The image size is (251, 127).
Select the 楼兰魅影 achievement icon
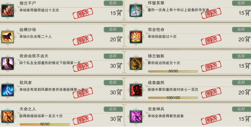136,64
